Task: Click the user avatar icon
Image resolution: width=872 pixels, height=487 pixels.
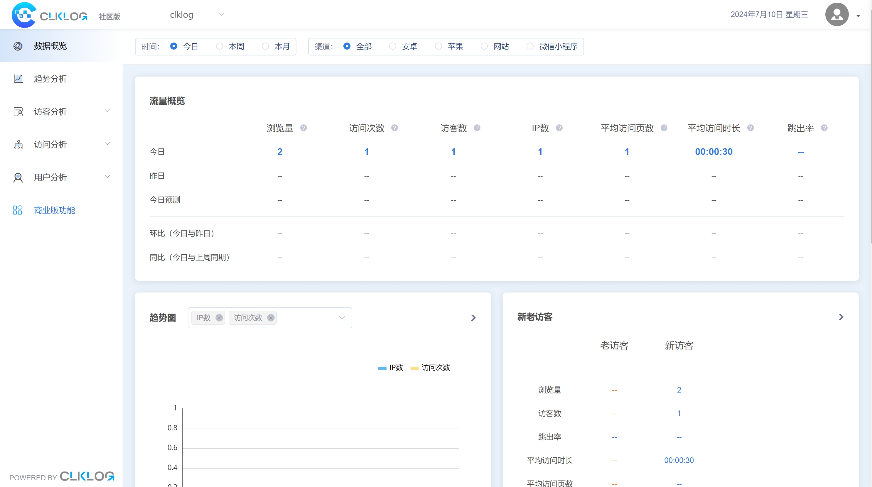Action: (837, 15)
